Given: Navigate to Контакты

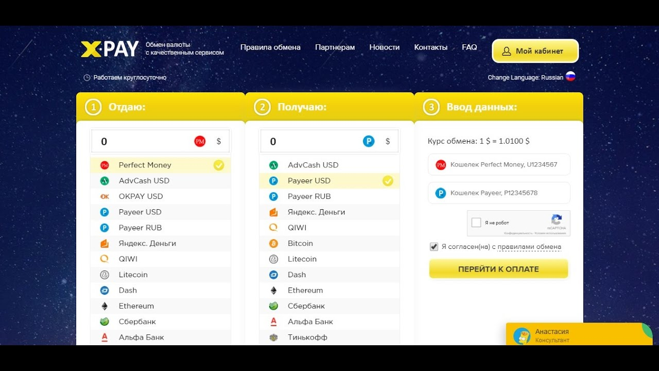Looking at the screenshot, I should click(431, 47).
